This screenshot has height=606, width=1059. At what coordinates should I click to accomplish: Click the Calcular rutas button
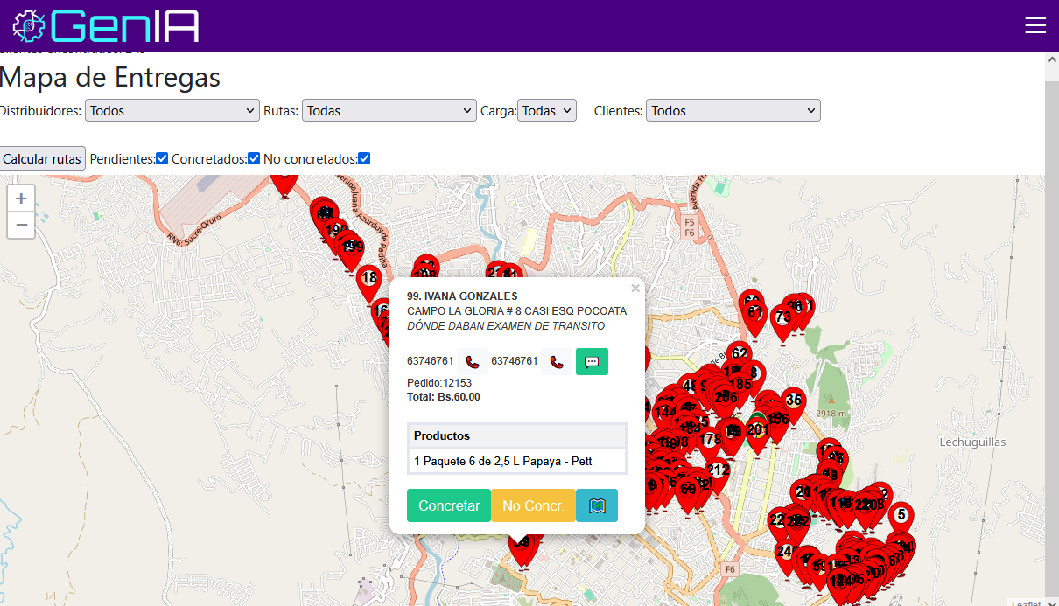(42, 158)
